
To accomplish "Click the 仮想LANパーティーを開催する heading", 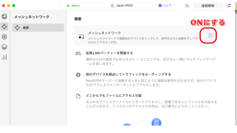I will pos(109,53).
